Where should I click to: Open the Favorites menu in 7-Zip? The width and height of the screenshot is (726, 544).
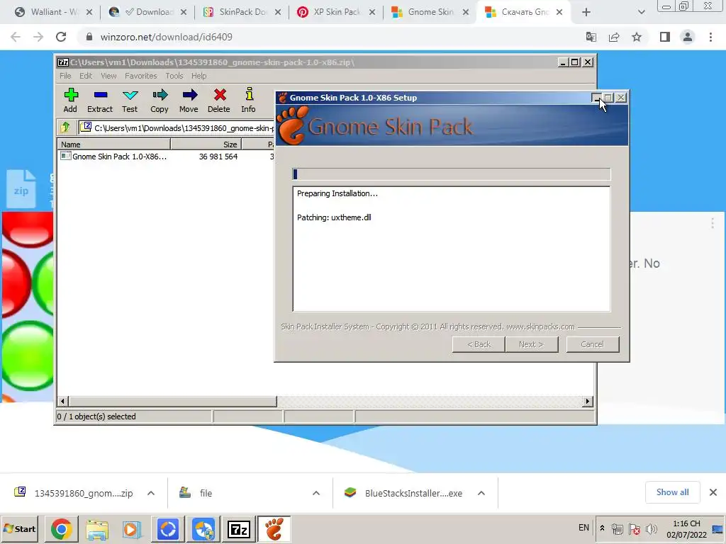coord(141,76)
